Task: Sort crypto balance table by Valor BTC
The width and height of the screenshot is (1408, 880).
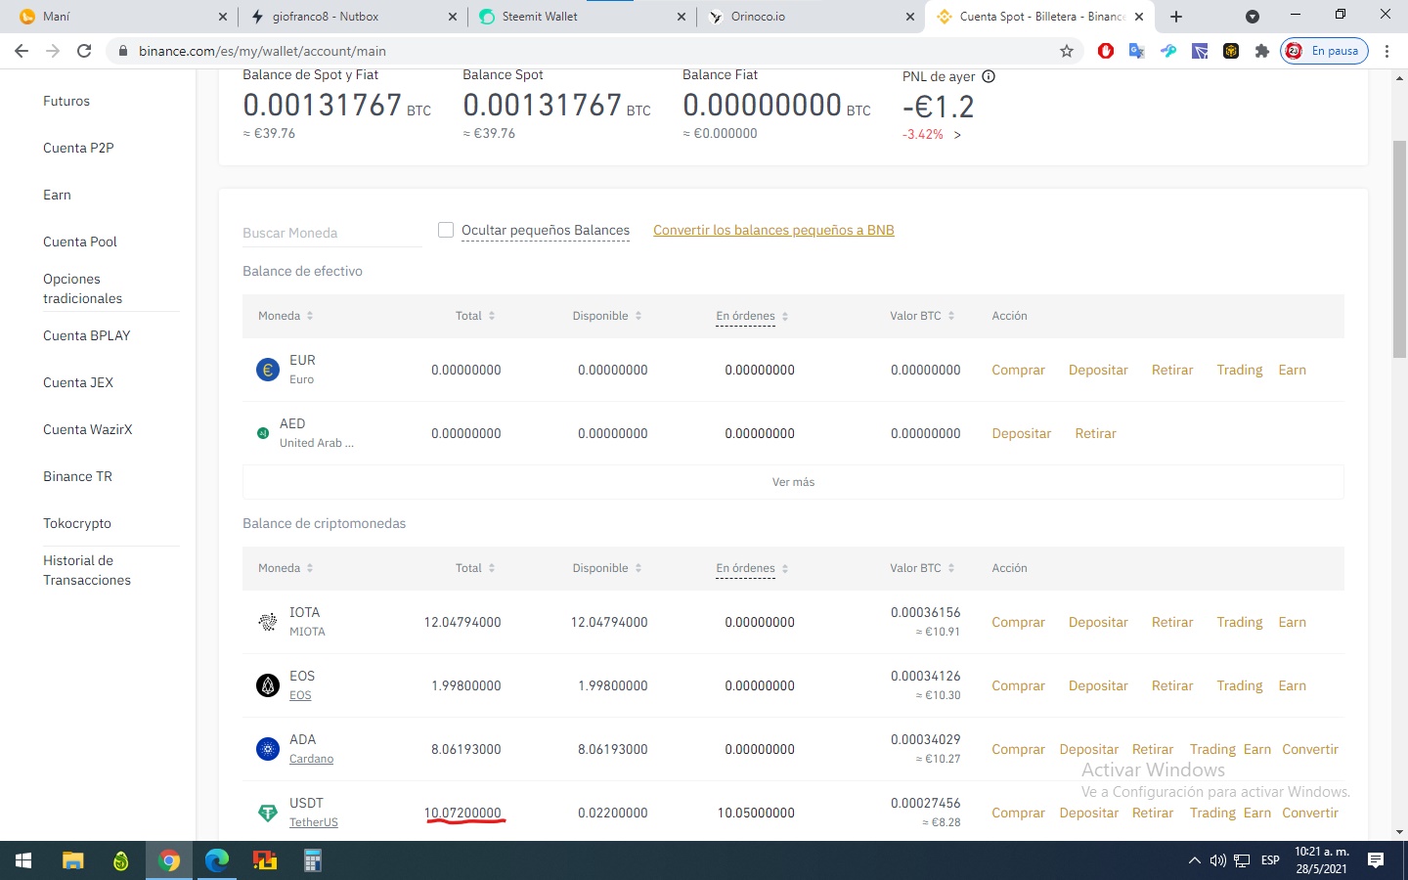Action: (922, 568)
